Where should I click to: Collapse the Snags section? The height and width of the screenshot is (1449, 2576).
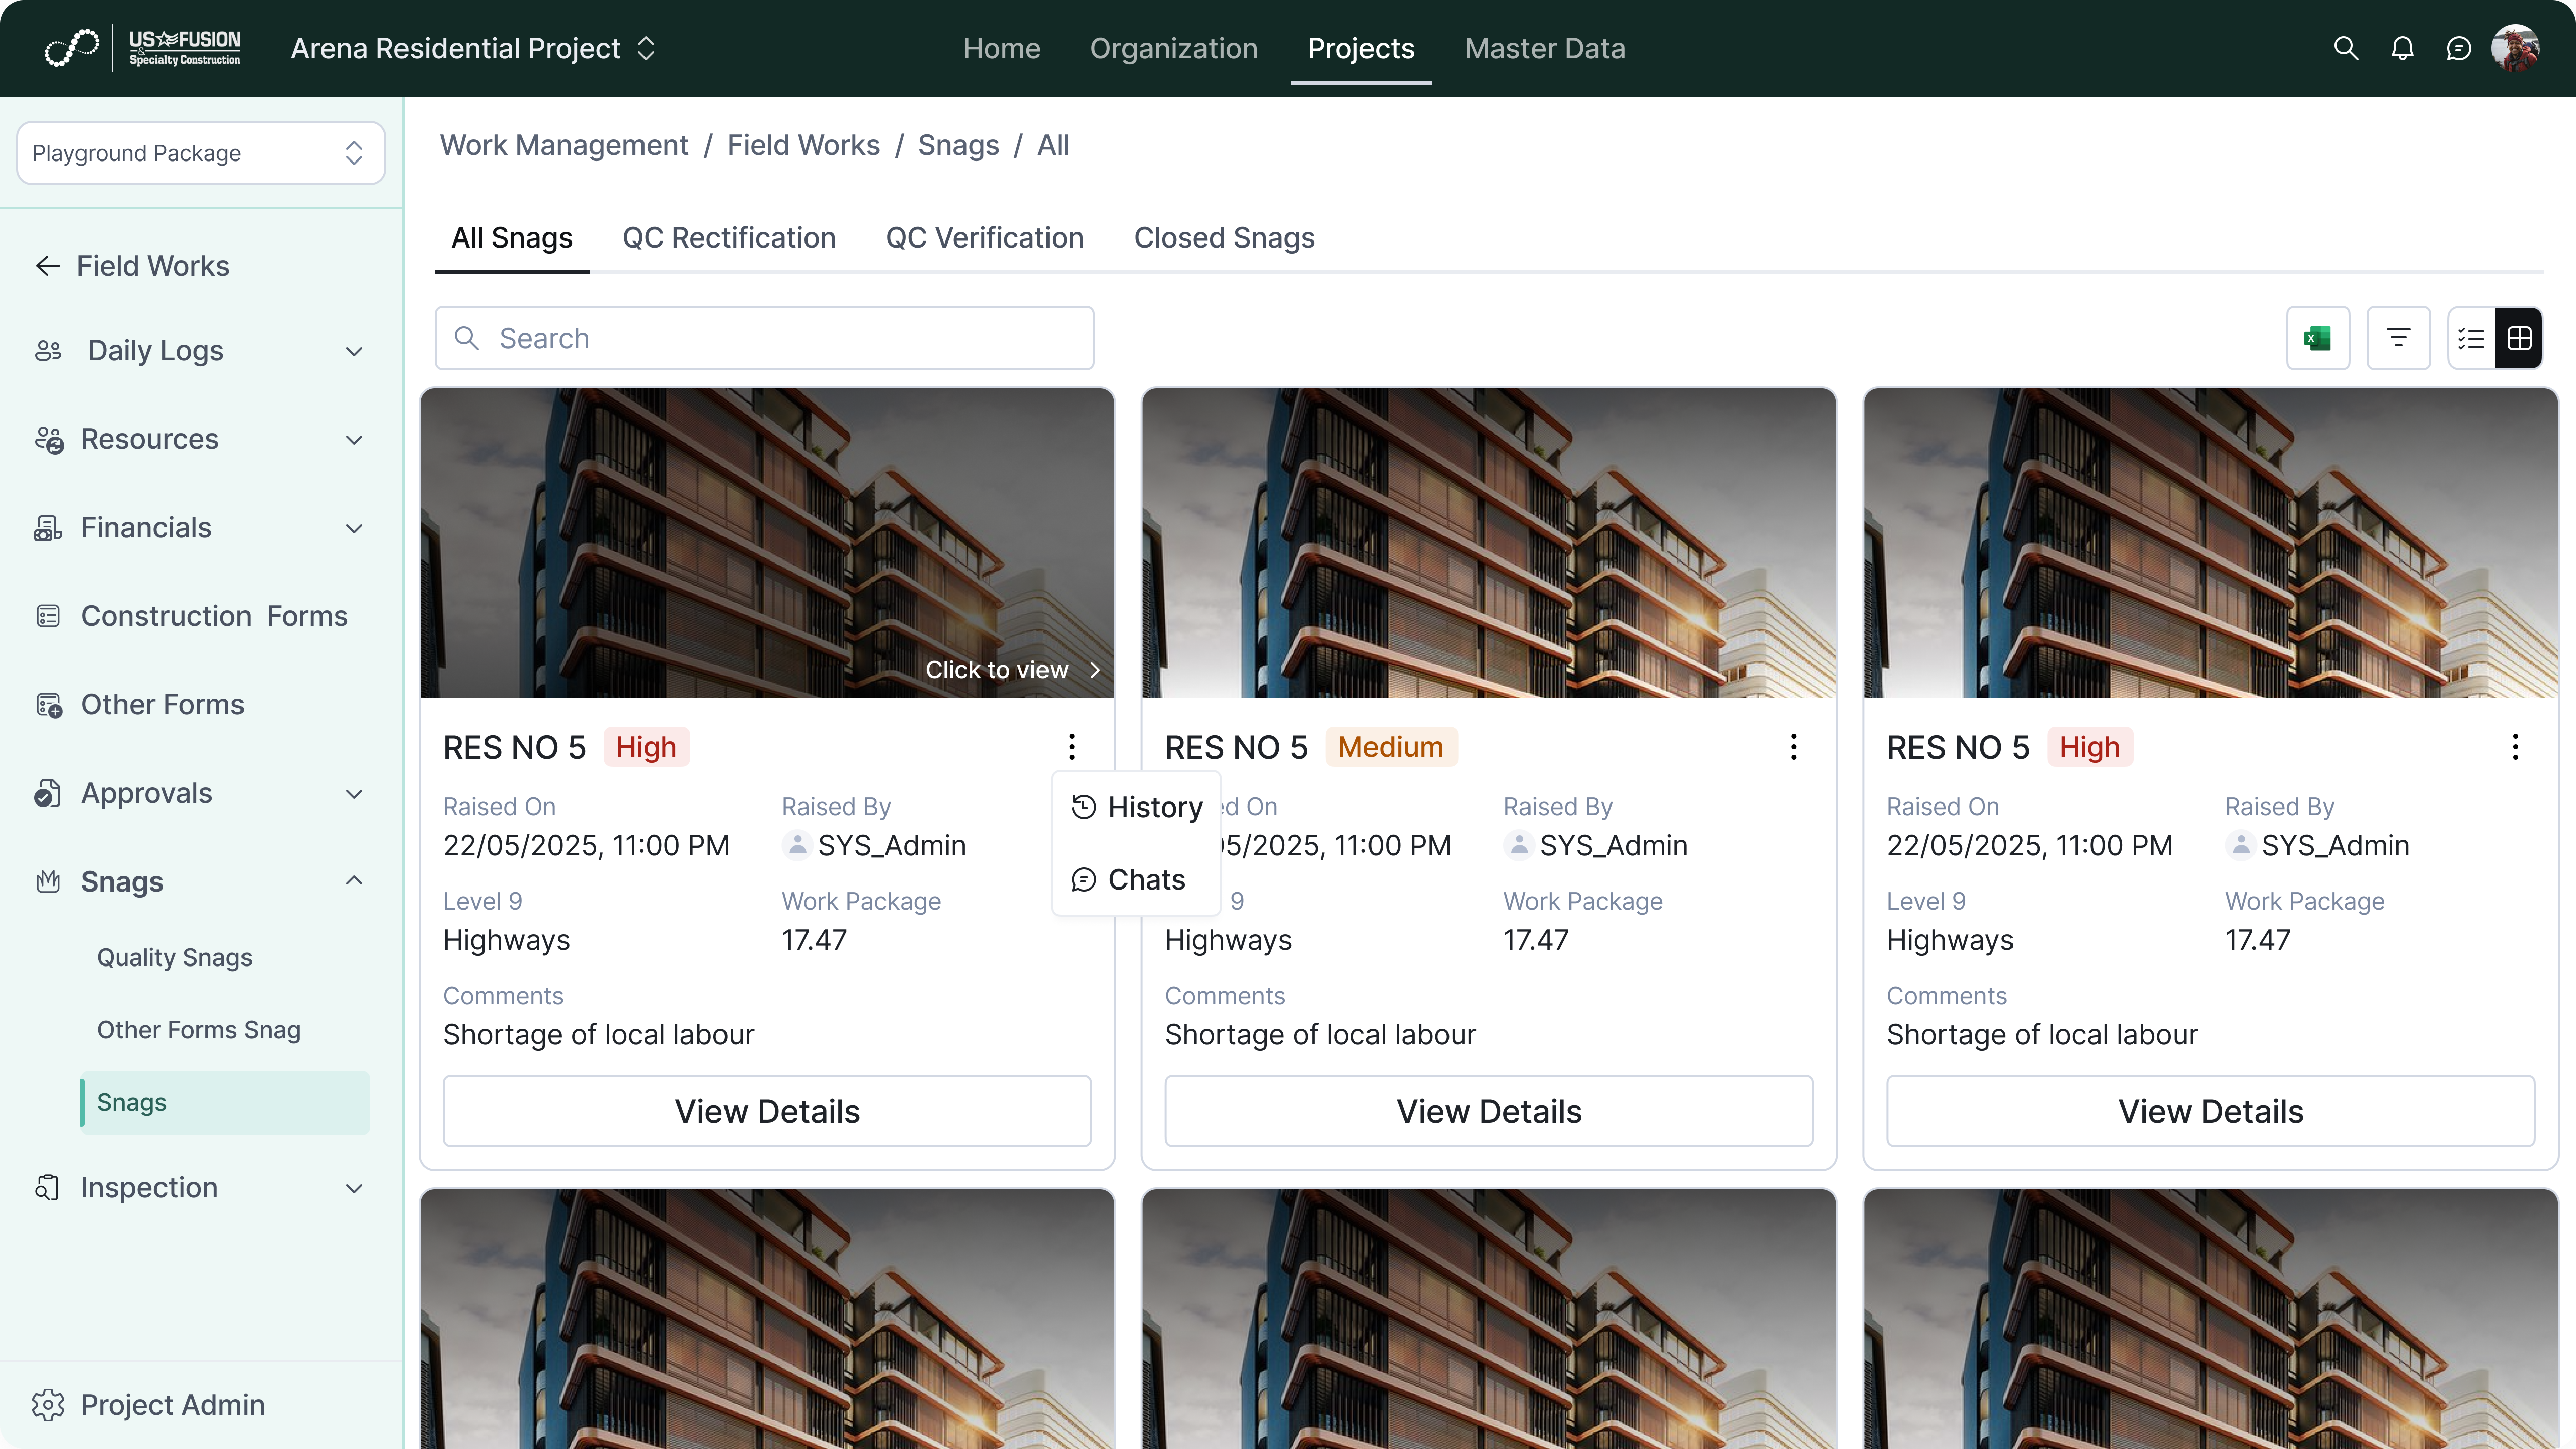click(x=354, y=881)
